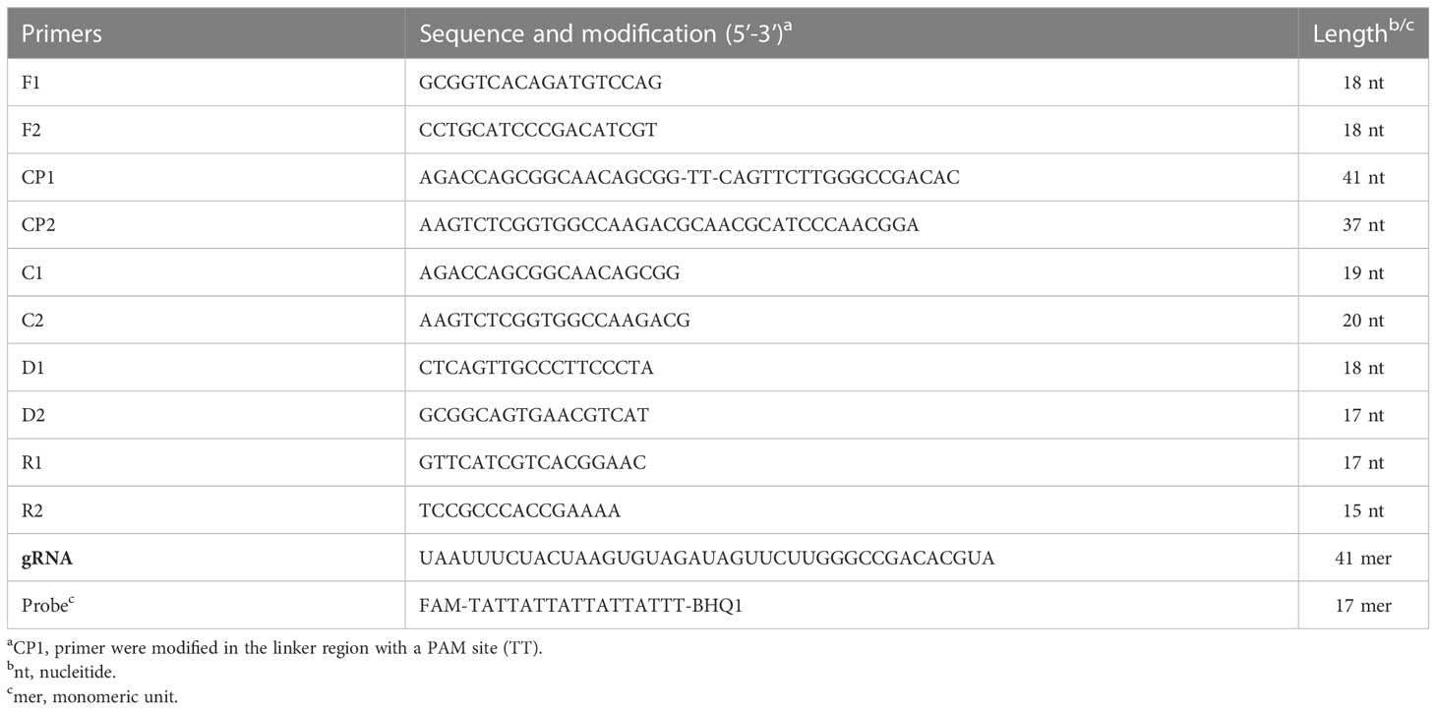The image size is (1436, 712).
Task: Click the CP1 sequence with TT linker
Action: click(689, 178)
